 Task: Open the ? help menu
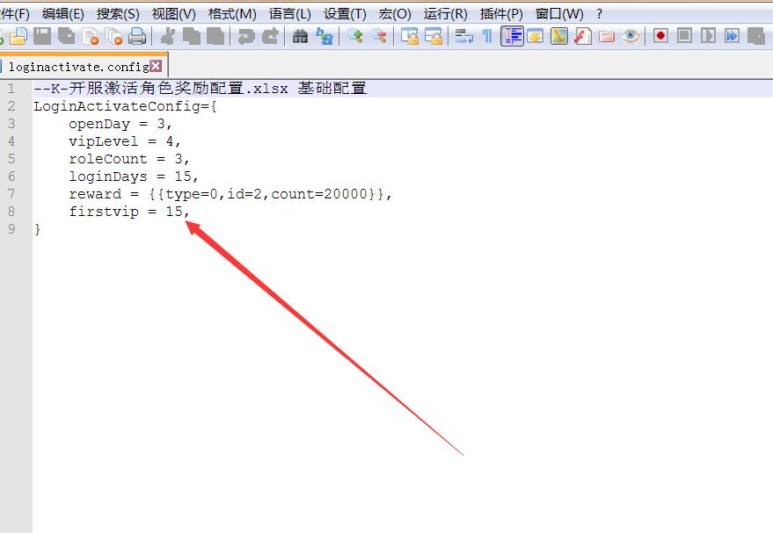click(599, 14)
